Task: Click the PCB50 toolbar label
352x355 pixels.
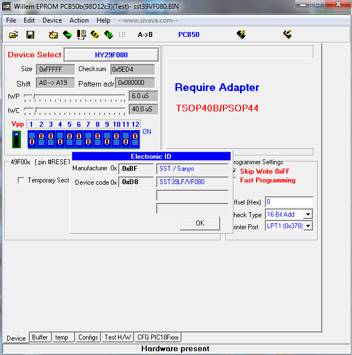Action: point(189,35)
